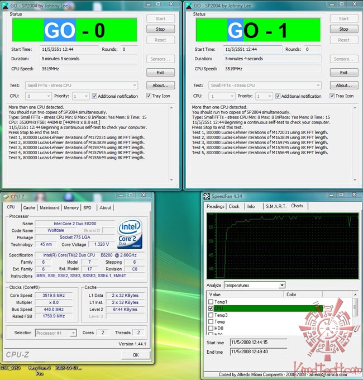Click the CPU-Z title bar icon

click(6, 197)
